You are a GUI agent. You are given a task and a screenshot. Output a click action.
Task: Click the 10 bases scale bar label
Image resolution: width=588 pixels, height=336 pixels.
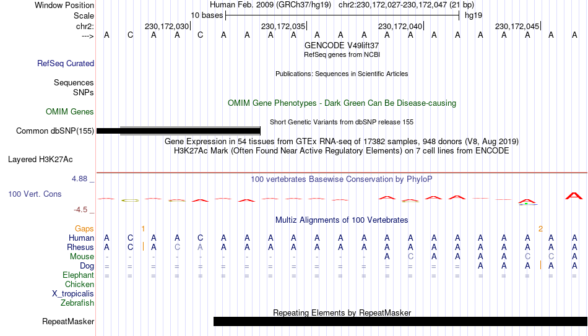coord(207,15)
